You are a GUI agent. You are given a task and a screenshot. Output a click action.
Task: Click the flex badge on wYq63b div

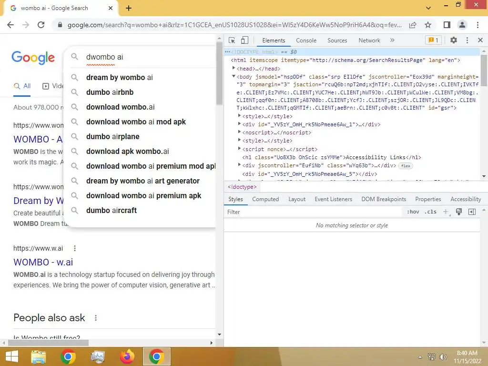coord(406,166)
